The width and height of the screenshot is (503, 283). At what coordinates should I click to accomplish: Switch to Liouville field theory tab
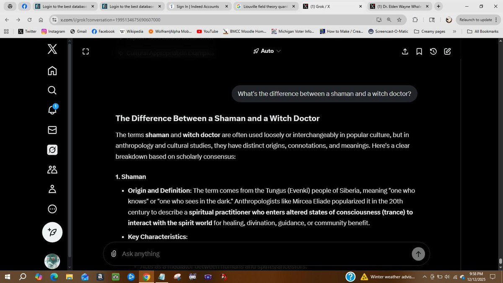coord(266,7)
